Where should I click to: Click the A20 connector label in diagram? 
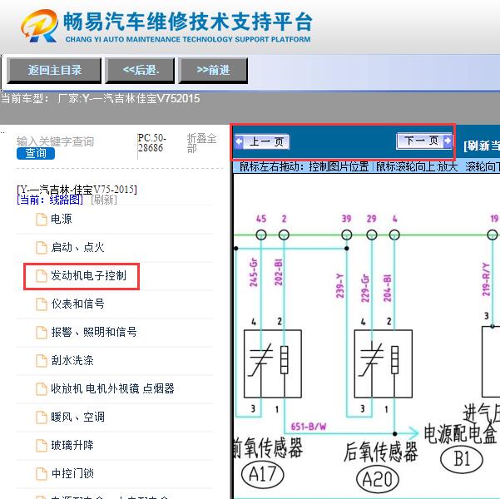(x=378, y=479)
